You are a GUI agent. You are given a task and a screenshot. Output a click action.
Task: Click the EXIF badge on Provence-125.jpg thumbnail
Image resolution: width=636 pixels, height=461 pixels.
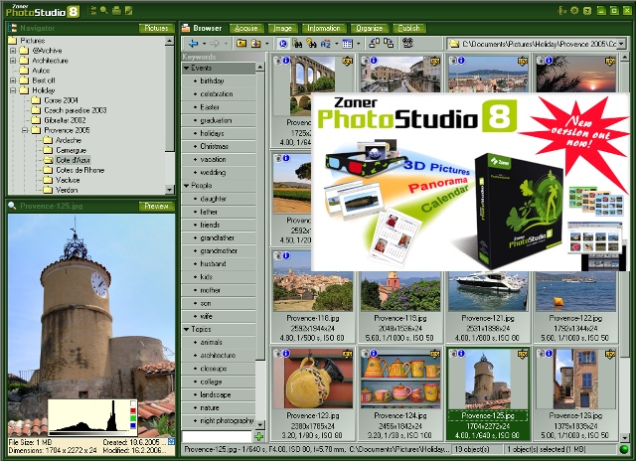523,354
